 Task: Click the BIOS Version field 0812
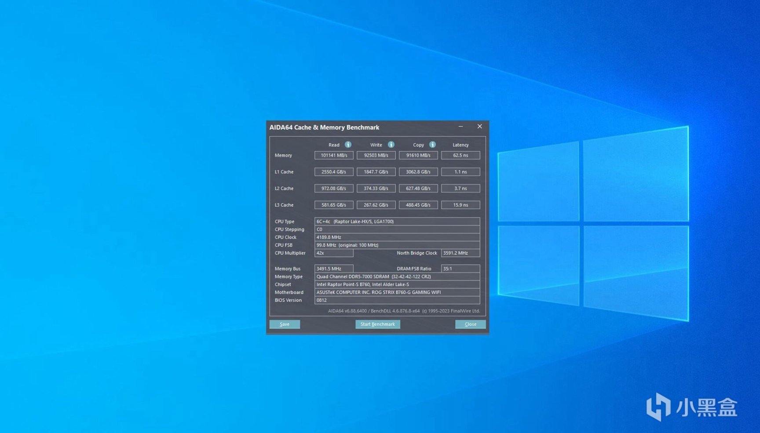click(397, 300)
